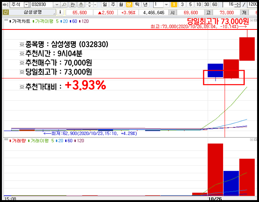
Task: Close the volume panel using small x icon
Action: pyautogui.click(x=255, y=140)
